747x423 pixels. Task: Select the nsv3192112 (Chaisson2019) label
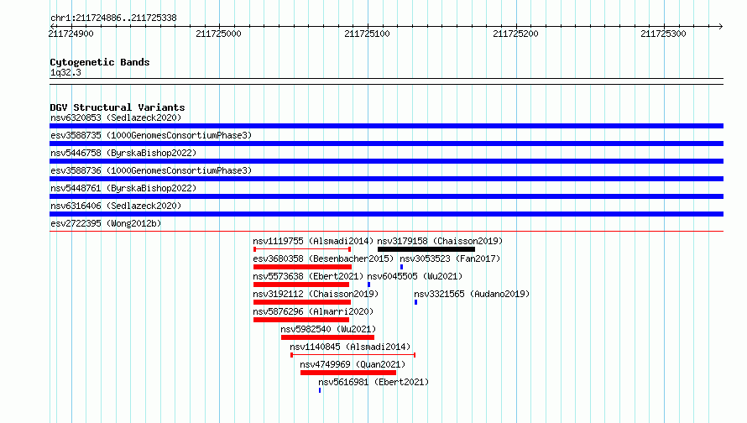(x=316, y=294)
